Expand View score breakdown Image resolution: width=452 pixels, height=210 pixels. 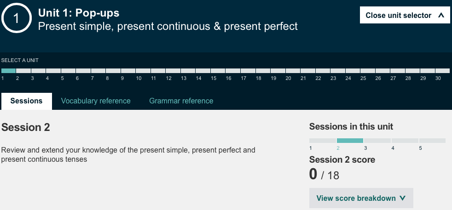click(361, 198)
